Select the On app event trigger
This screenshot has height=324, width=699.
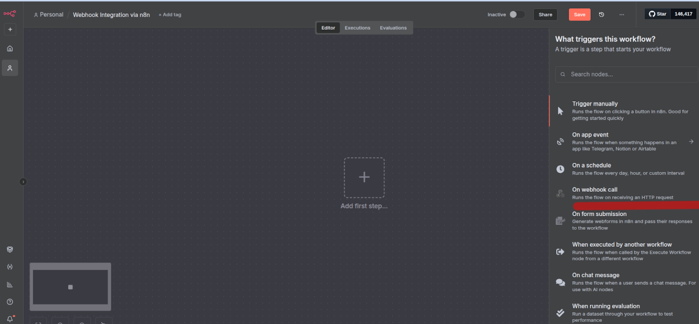click(624, 142)
